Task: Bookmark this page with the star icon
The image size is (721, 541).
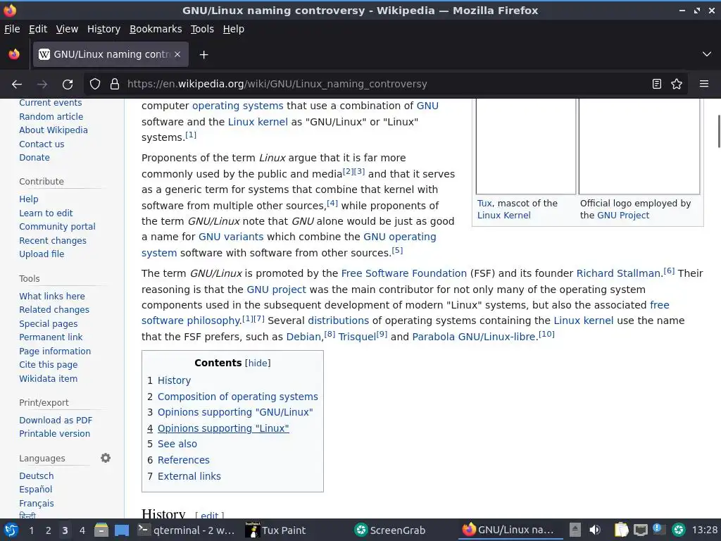Action: (677, 85)
